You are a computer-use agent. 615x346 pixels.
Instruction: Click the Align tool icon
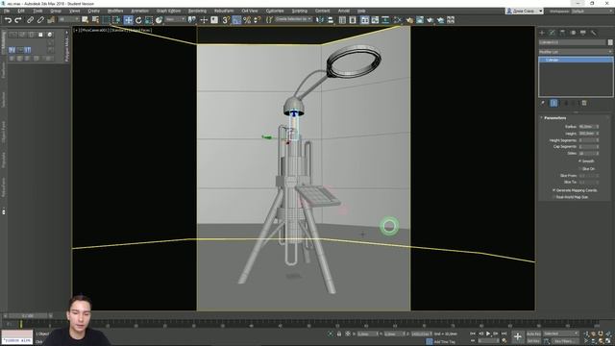(330, 19)
